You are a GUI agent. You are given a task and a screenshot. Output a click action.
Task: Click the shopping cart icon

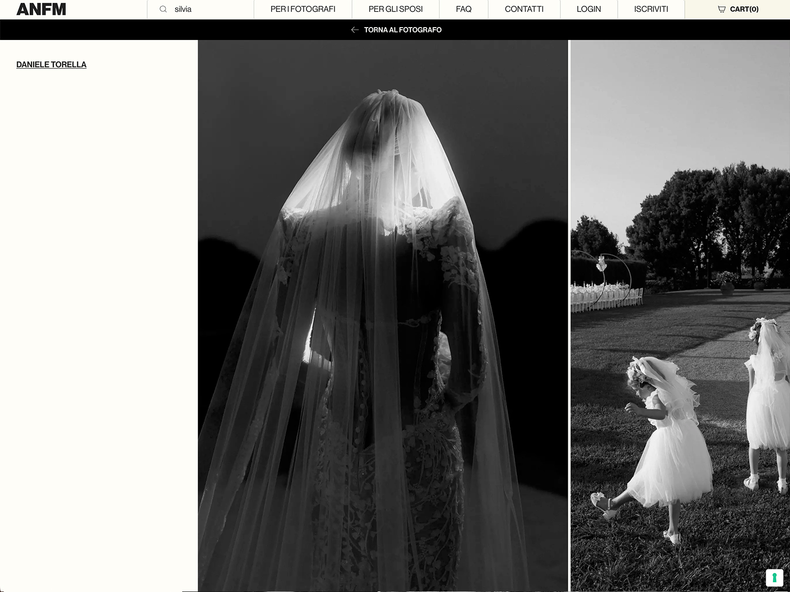click(x=721, y=9)
